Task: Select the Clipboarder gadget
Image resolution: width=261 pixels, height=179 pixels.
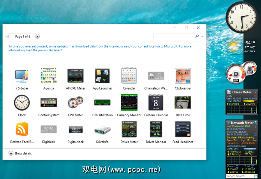Action: 183,76
